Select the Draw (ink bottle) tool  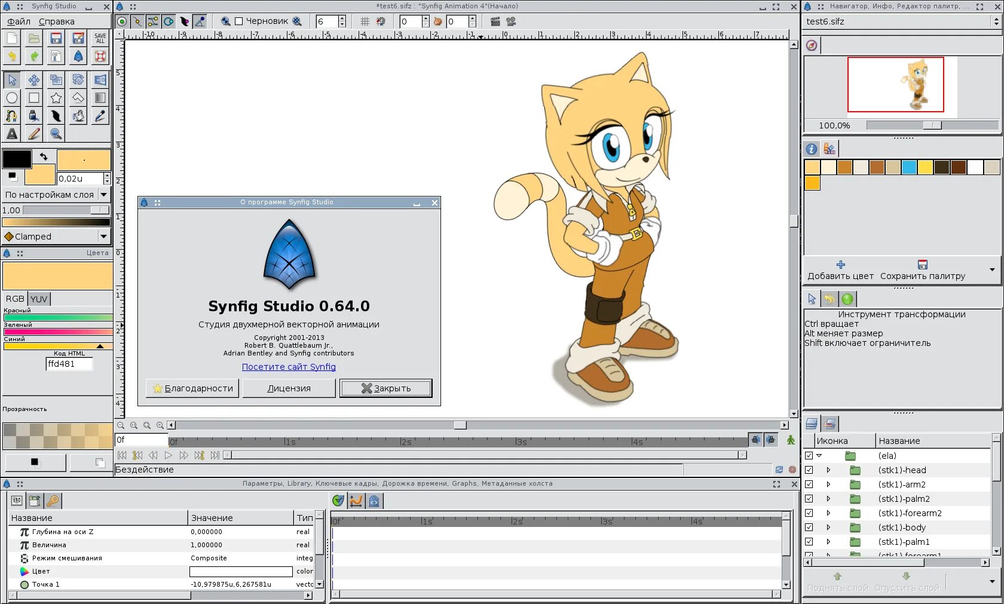point(34,116)
